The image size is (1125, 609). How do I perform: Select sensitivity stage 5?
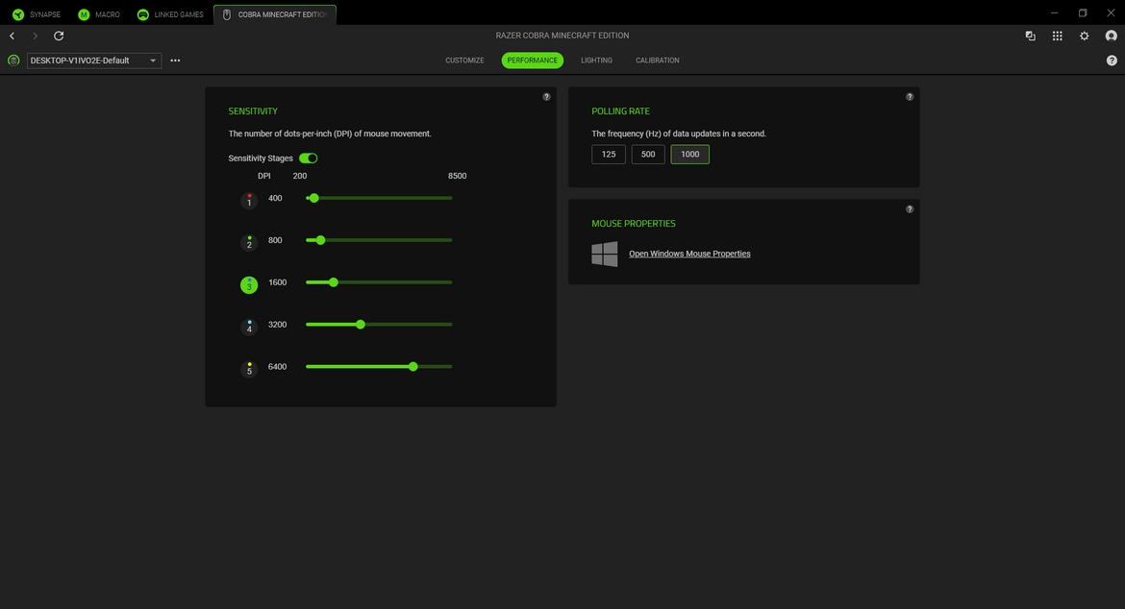click(x=249, y=369)
